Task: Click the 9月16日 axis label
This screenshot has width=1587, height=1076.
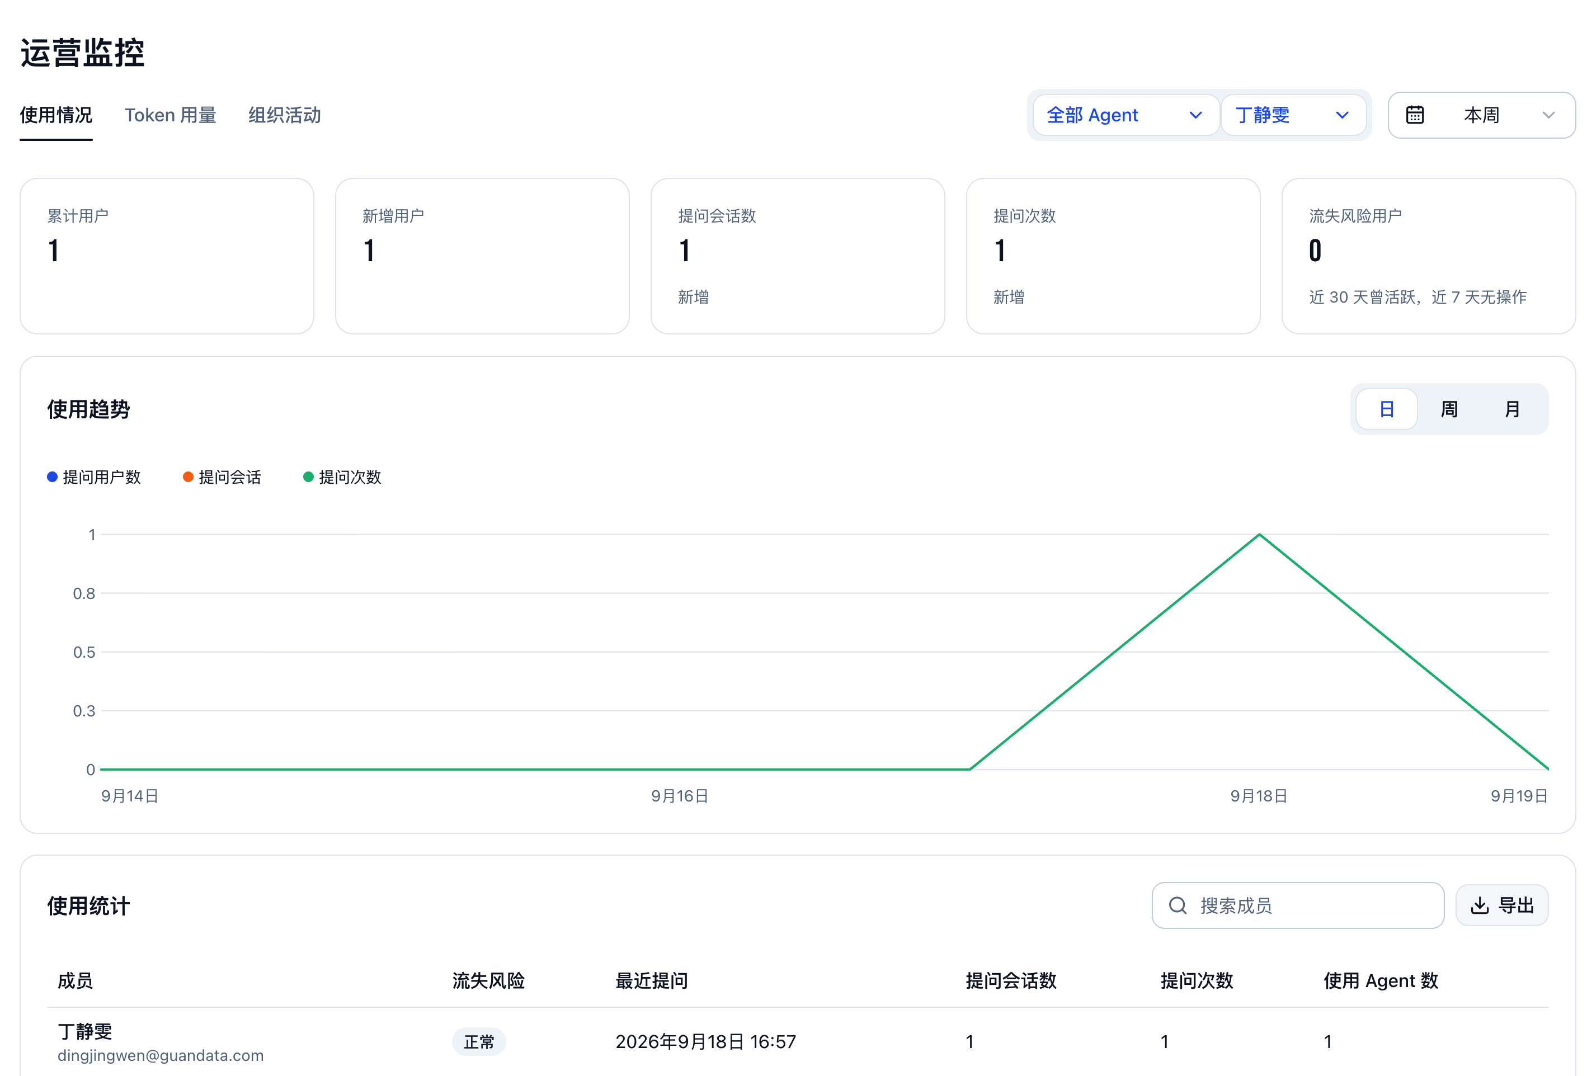Action: [680, 796]
